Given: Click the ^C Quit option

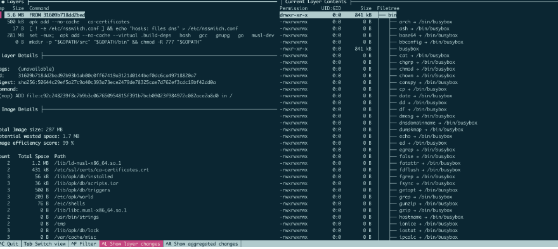Looking at the screenshot, I should [x=10, y=244].
